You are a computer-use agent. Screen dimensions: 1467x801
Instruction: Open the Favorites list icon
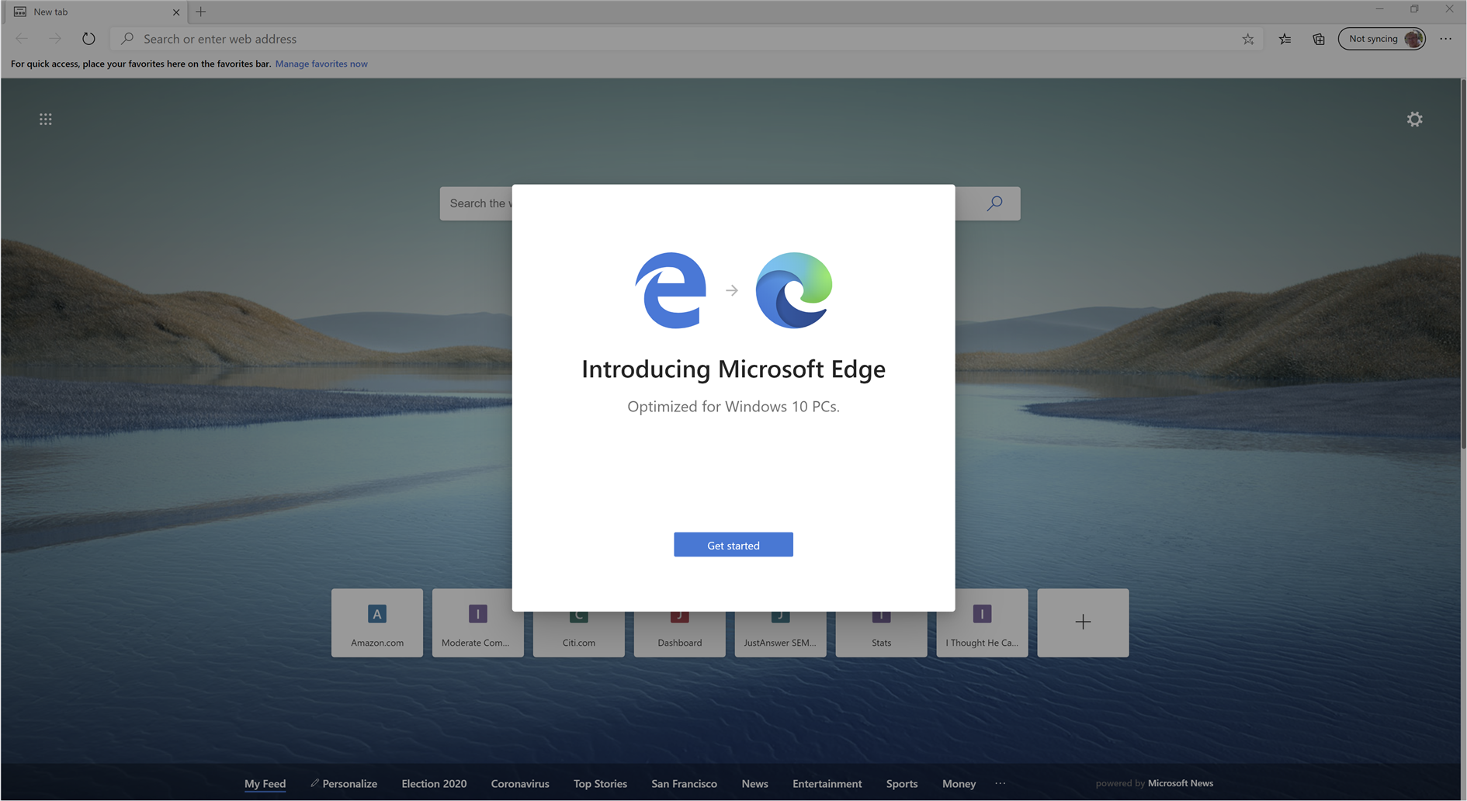coord(1285,39)
